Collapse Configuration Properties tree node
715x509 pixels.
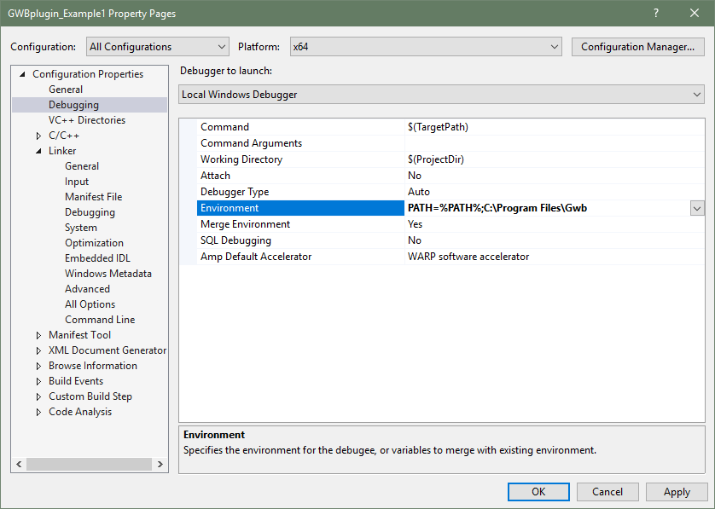tap(22, 74)
